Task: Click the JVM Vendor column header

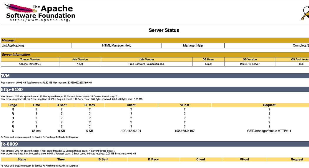Action: 146,60
